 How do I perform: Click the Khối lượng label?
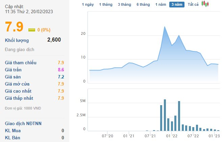click(x=17, y=41)
